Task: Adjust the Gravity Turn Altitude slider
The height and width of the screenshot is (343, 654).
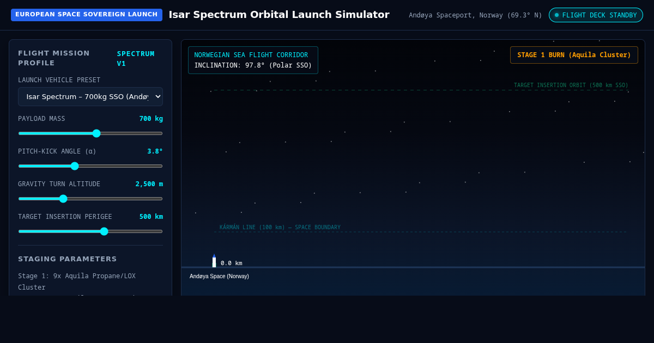Action: click(x=90, y=199)
